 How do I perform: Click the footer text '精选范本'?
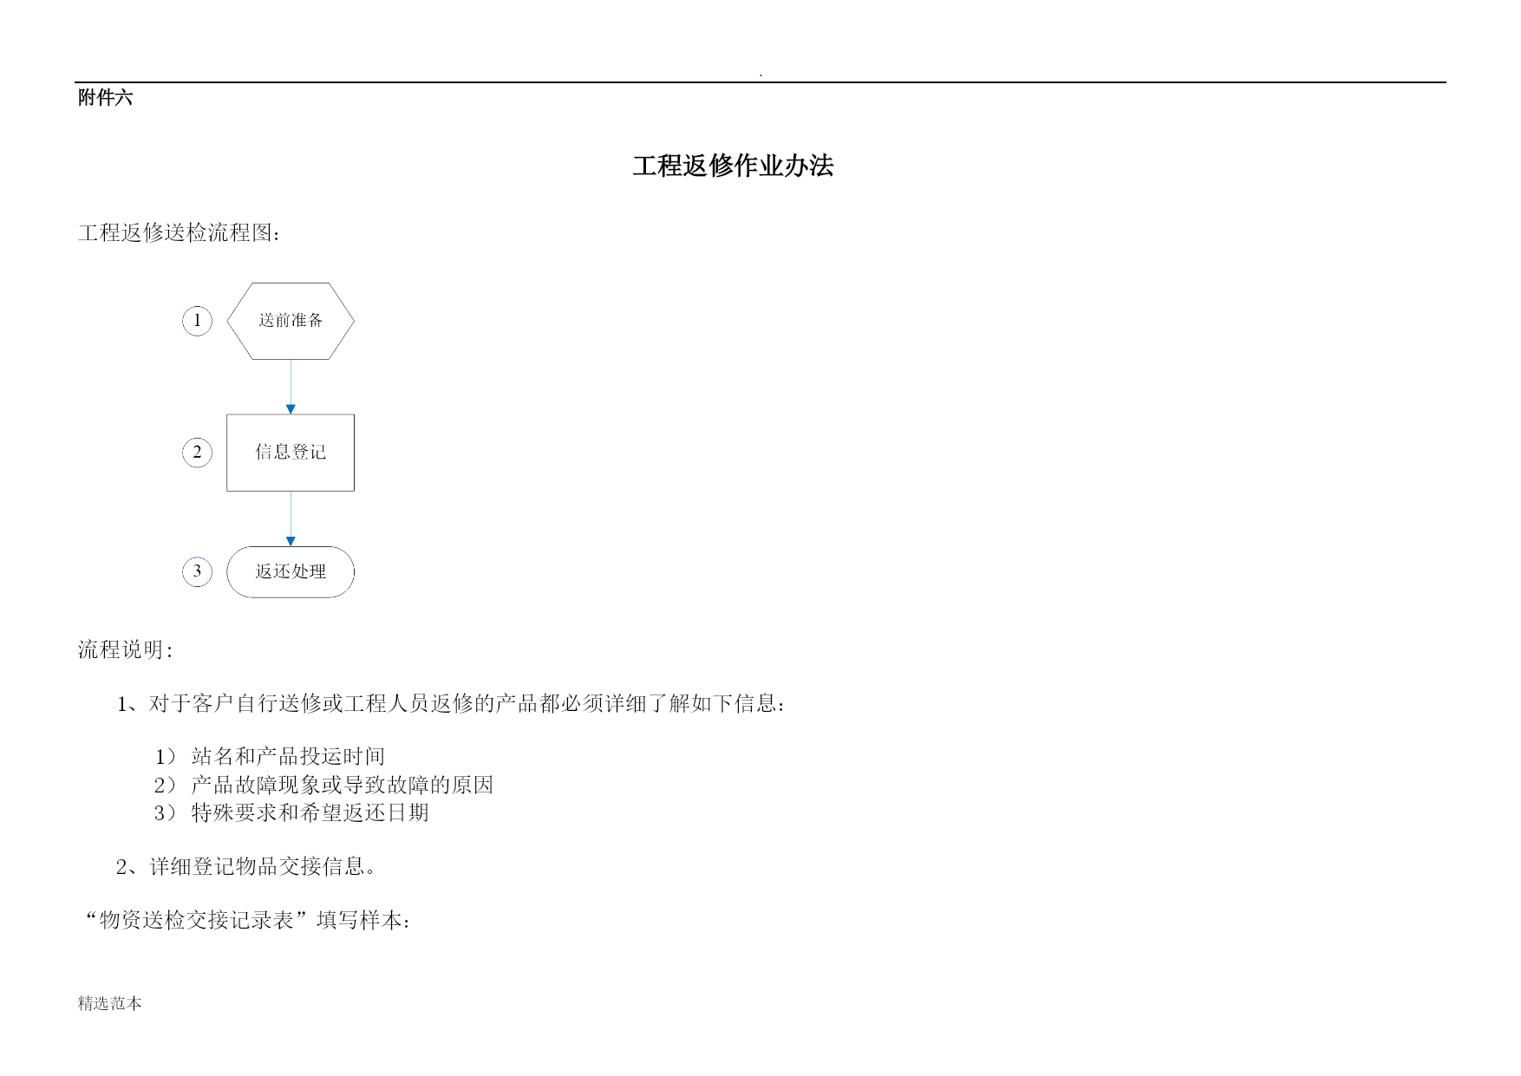click(x=110, y=1003)
